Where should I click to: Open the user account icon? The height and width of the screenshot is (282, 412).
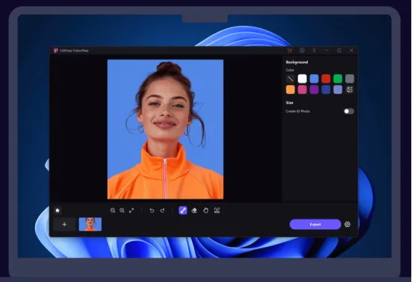[x=302, y=50]
